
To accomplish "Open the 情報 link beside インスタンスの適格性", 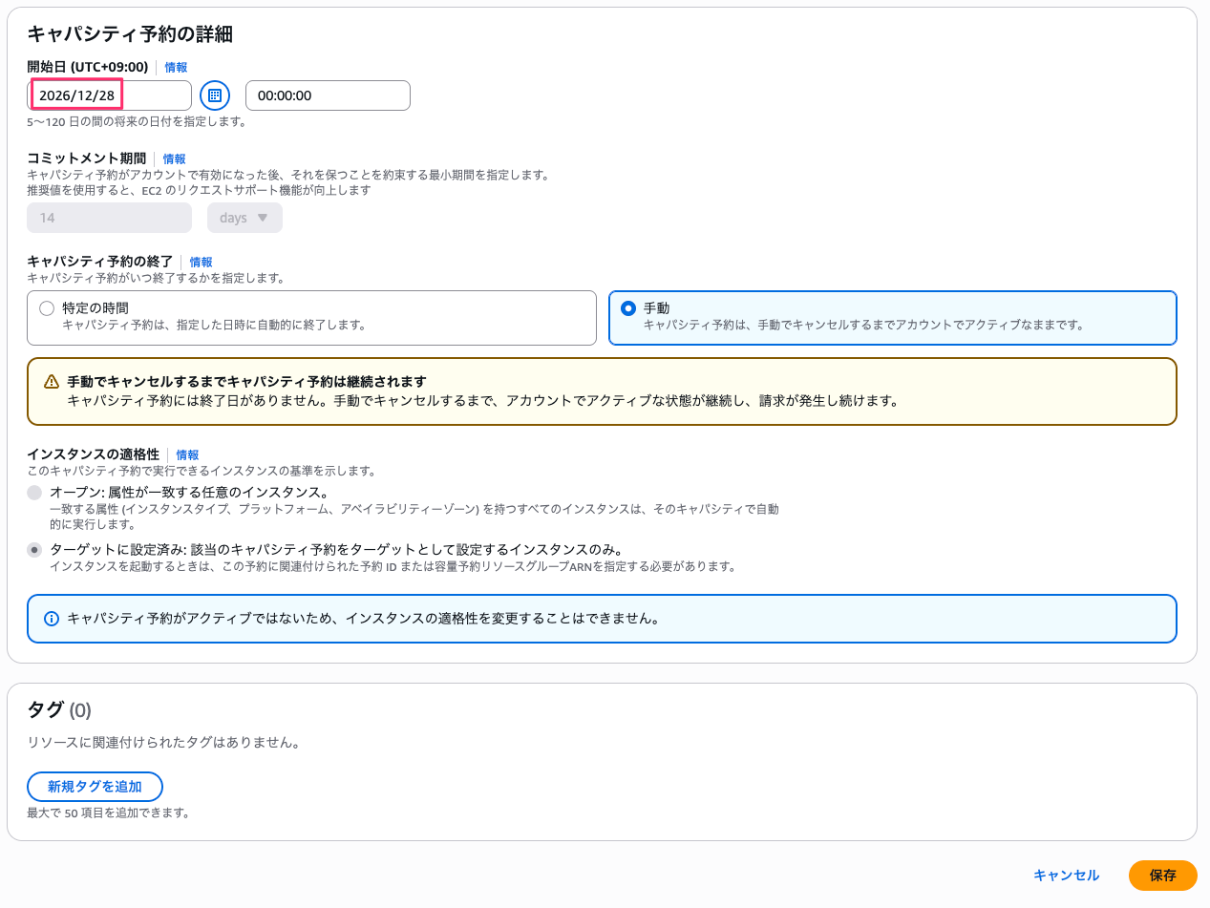I will [x=187, y=455].
